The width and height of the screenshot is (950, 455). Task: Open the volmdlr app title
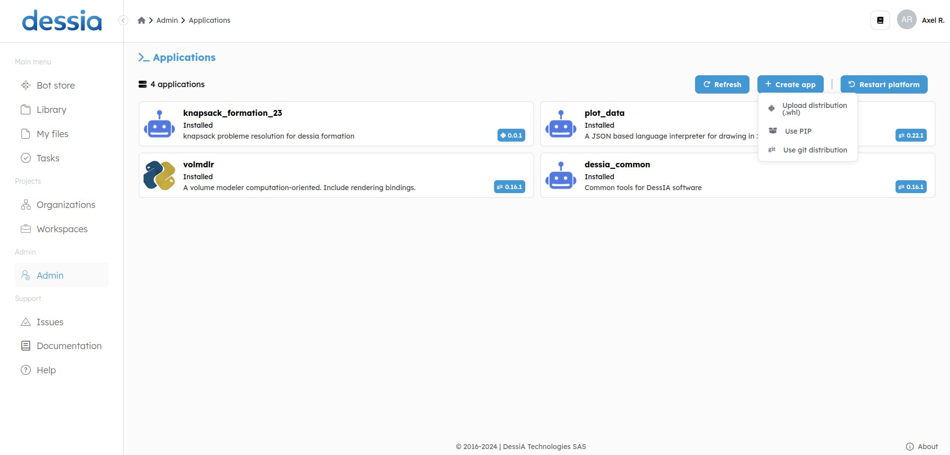[x=199, y=164]
